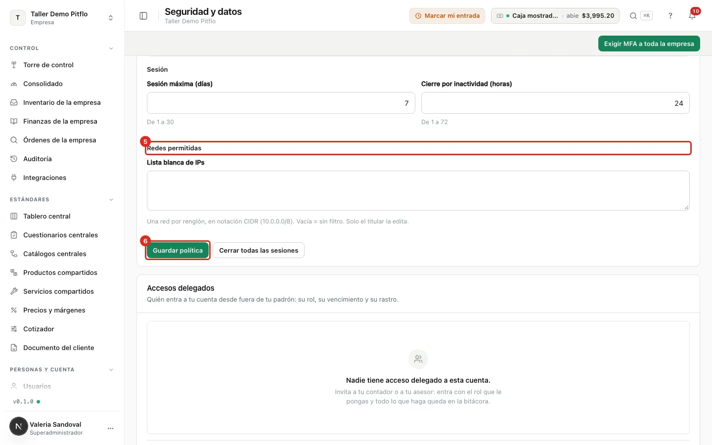Click the Torre de control tower icon
This screenshot has width=712, height=445.
point(14,65)
